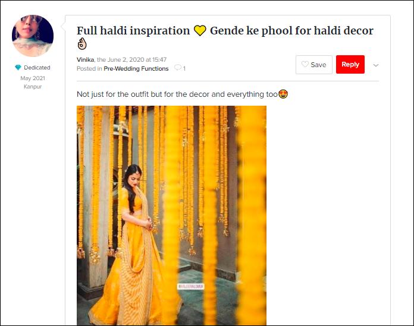Click the May 2021 date under the avatar
This screenshot has height=326, width=414.
(33, 78)
